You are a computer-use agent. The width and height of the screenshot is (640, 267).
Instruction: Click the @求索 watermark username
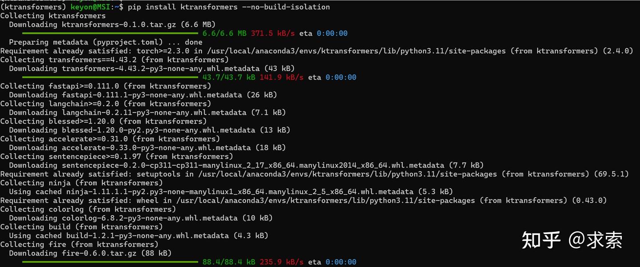596,240
